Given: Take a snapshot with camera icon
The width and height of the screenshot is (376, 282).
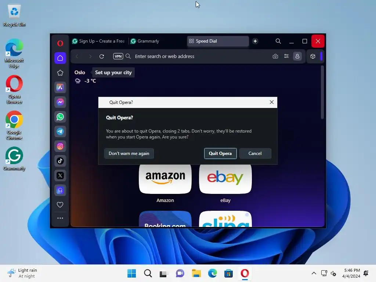Looking at the screenshot, I should coord(275,56).
